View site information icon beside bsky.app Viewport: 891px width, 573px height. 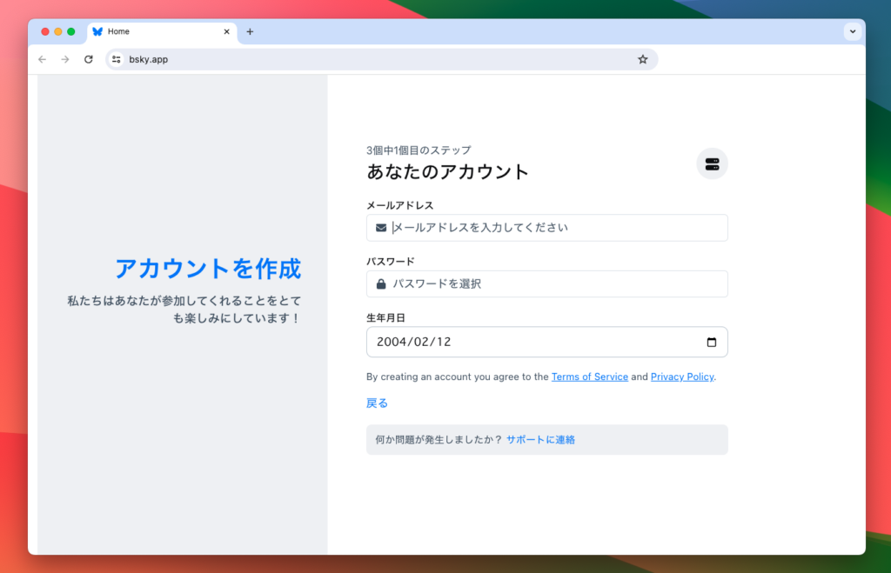(x=116, y=59)
